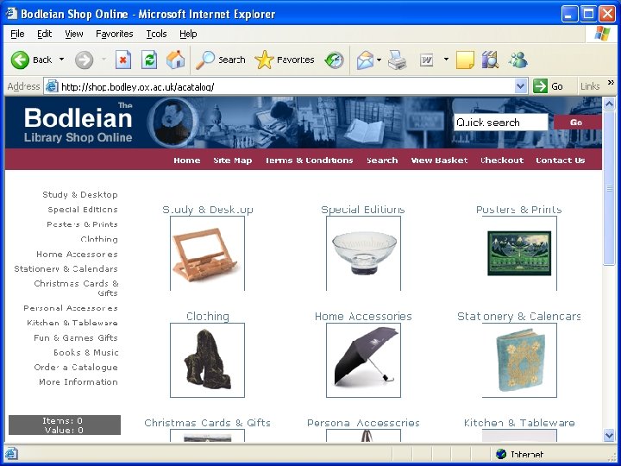The width and height of the screenshot is (621, 466).
Task: Click the IE title bar icon
Action: 11,14
